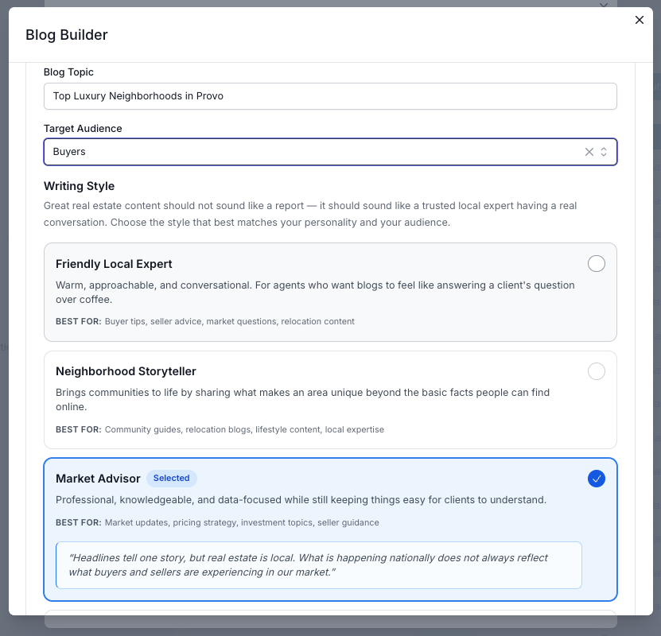Choose the Friendly Local Expert card title
The width and height of the screenshot is (661, 636).
coord(114,264)
